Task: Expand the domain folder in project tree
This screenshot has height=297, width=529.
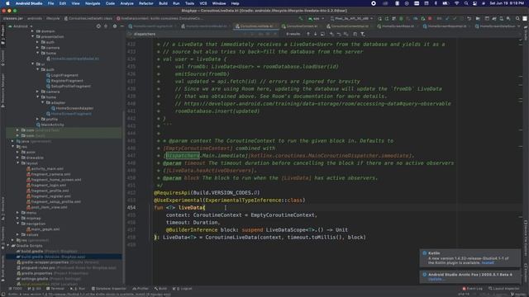Action: coord(33,31)
